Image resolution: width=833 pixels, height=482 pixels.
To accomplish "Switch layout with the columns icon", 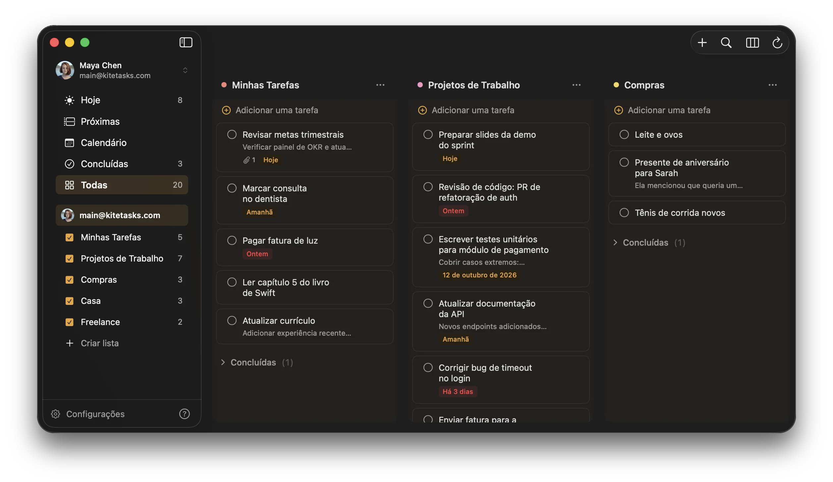I will tap(752, 42).
